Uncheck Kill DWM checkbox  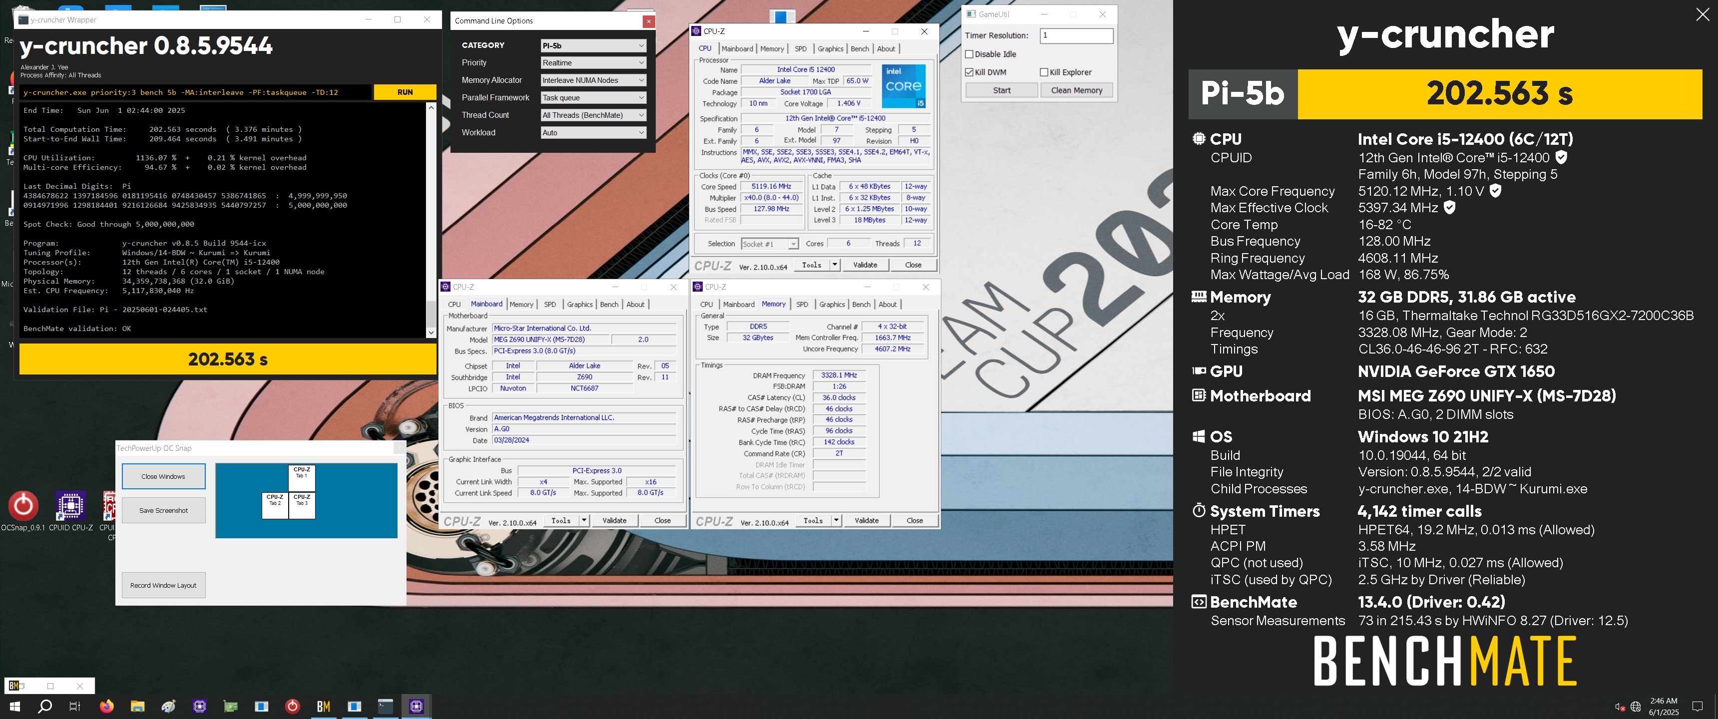point(969,72)
